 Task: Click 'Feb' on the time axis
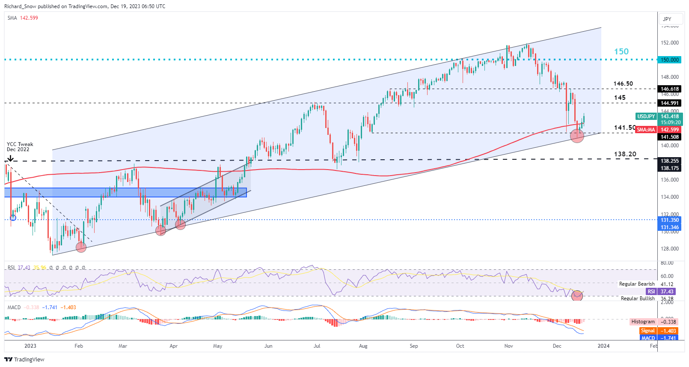[x=79, y=346]
